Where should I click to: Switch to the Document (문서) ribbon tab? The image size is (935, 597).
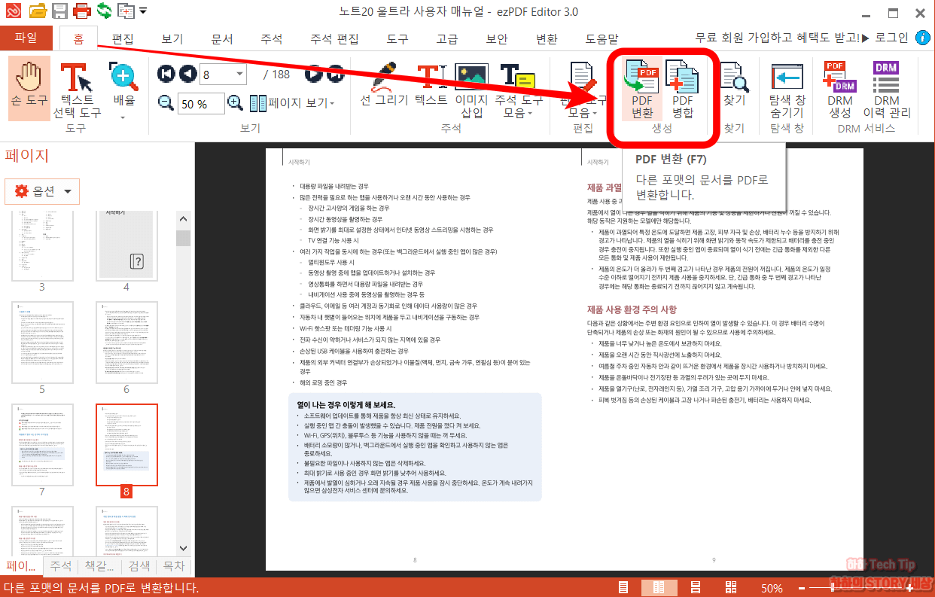pos(222,38)
